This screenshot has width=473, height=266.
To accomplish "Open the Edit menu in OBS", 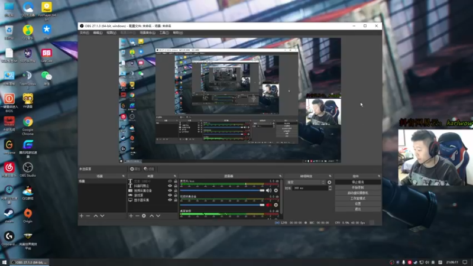I will 98,33.
